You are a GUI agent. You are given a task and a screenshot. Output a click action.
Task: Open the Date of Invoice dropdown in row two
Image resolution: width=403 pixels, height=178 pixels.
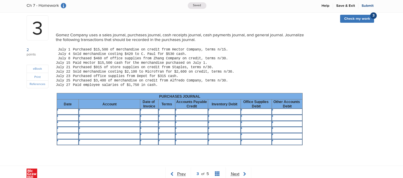149,117
